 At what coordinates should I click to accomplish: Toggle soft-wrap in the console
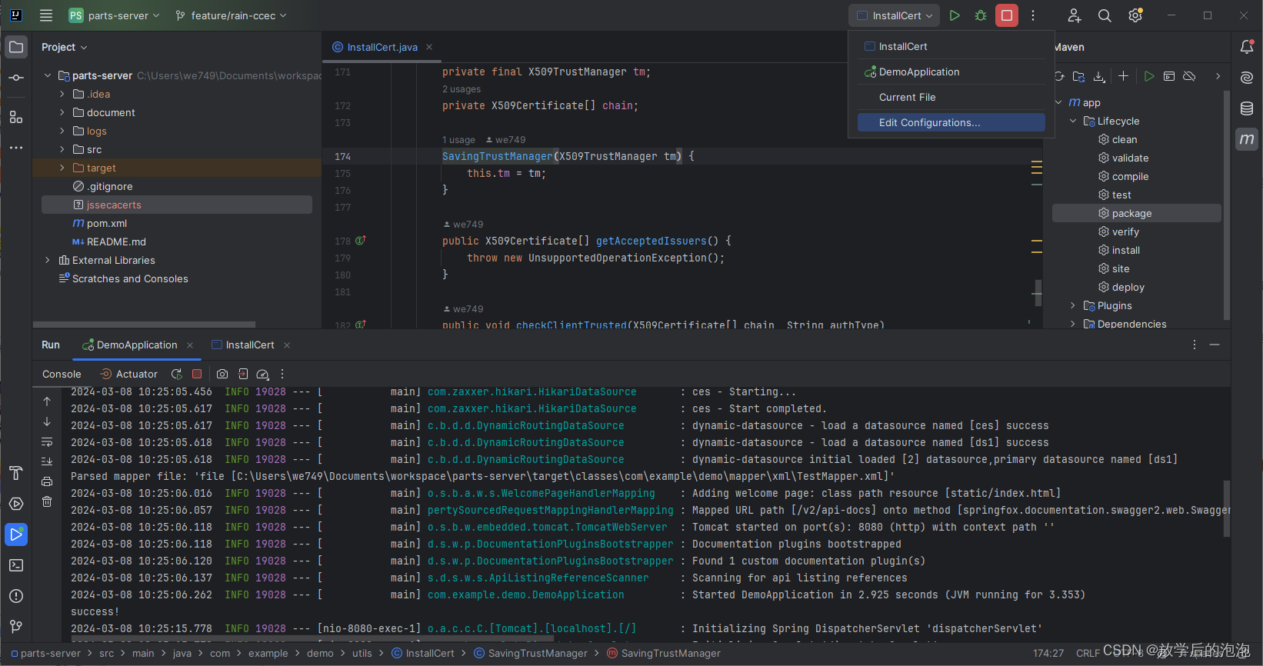[x=47, y=441]
